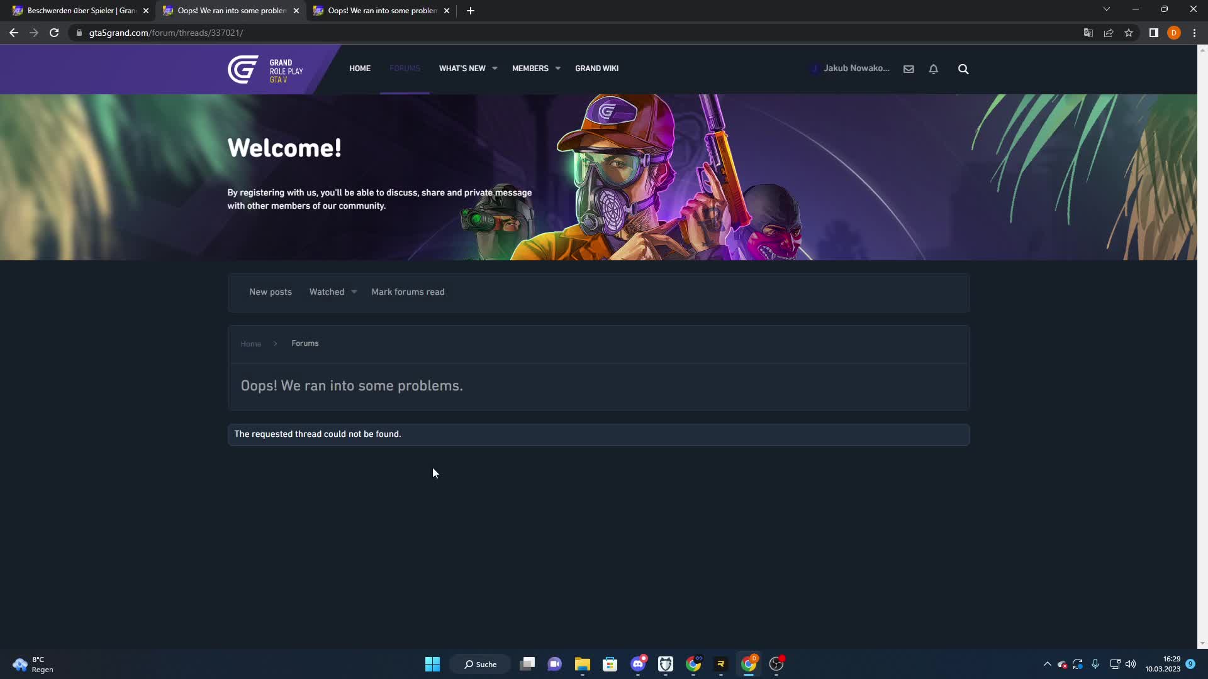
Task: Expand the Watched dropdown arrow
Action: [x=354, y=292]
